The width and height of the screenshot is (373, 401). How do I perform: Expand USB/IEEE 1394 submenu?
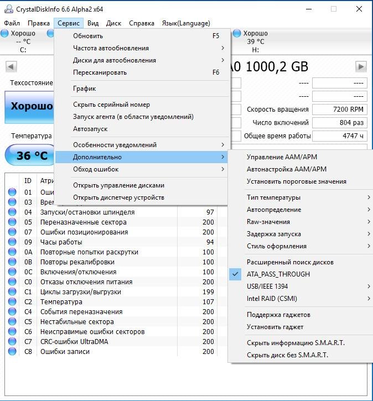pyautogui.click(x=301, y=287)
